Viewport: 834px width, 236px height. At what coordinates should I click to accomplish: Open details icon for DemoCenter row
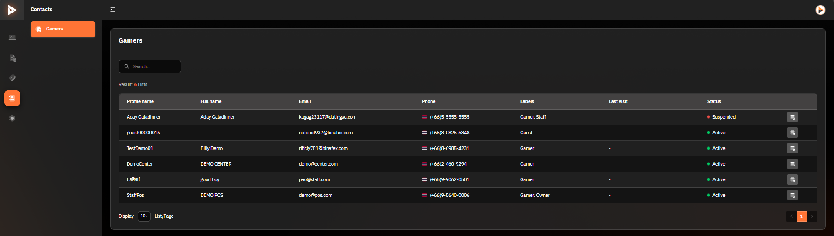(x=793, y=164)
